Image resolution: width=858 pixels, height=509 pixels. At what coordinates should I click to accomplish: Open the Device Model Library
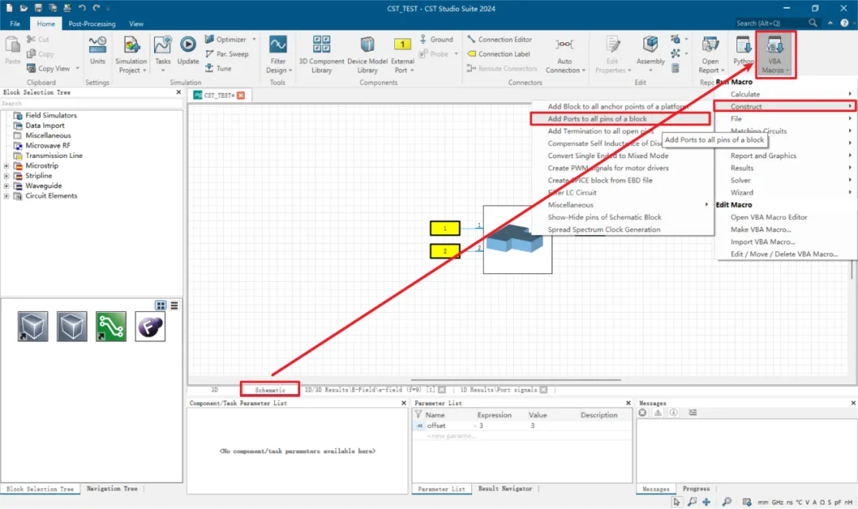[x=367, y=55]
